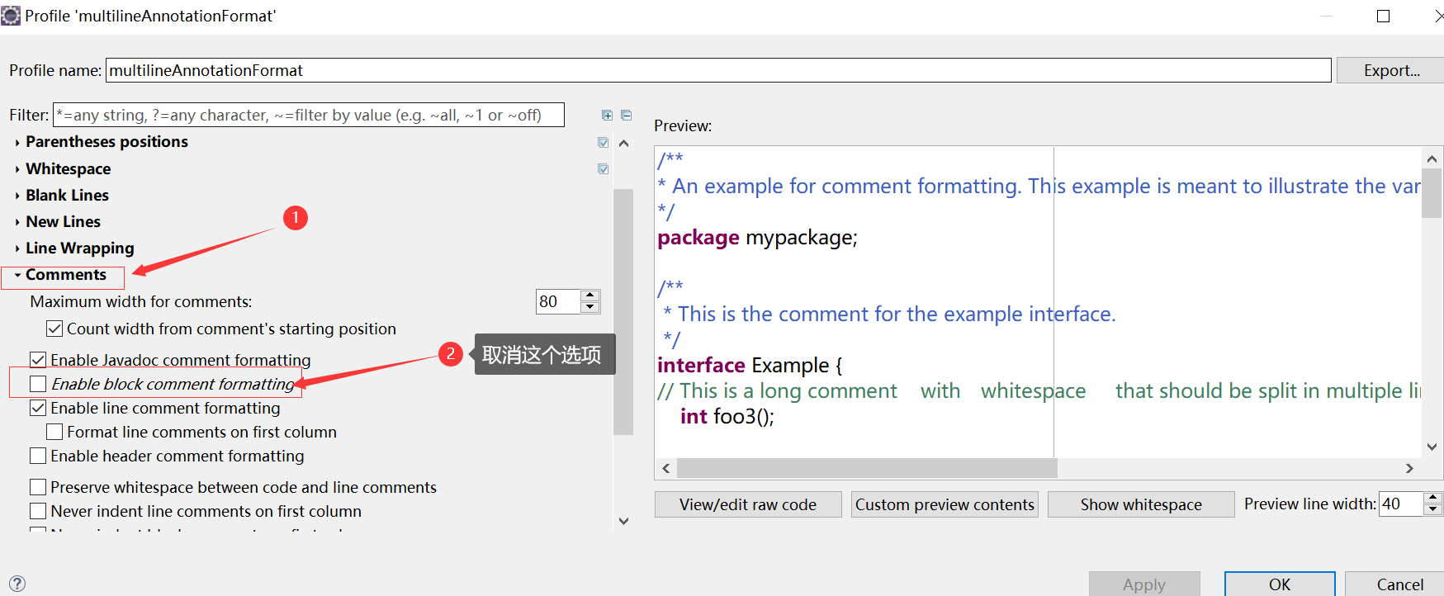1444x596 pixels.
Task: Click the settings list scroll up arrow
Action: 623,144
